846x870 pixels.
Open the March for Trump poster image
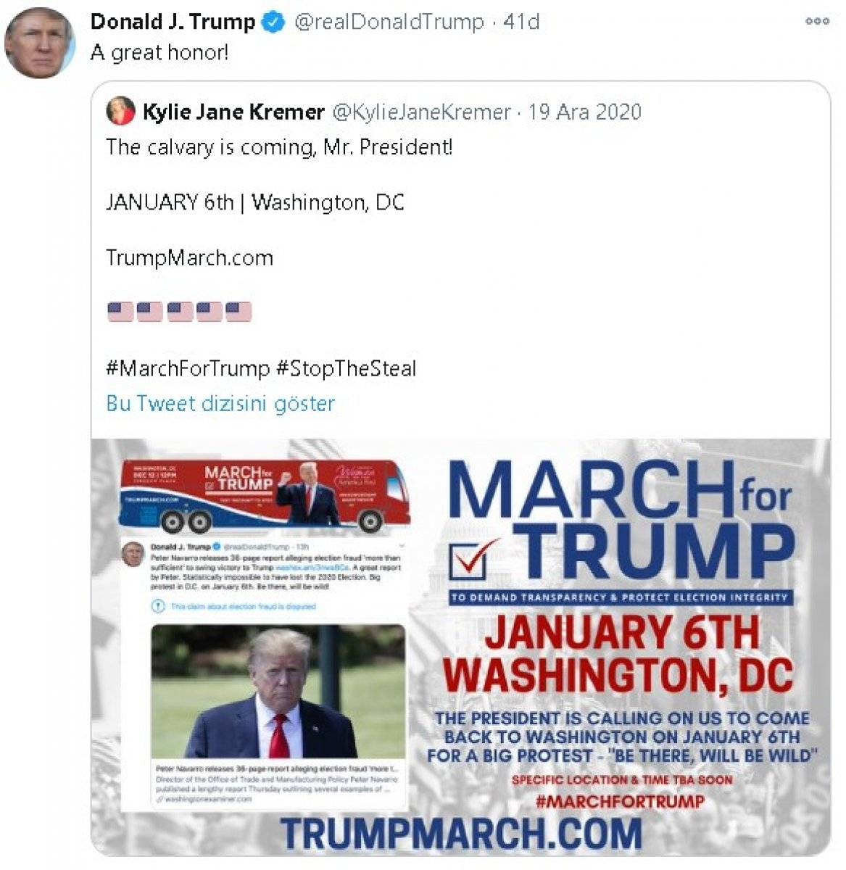460,647
